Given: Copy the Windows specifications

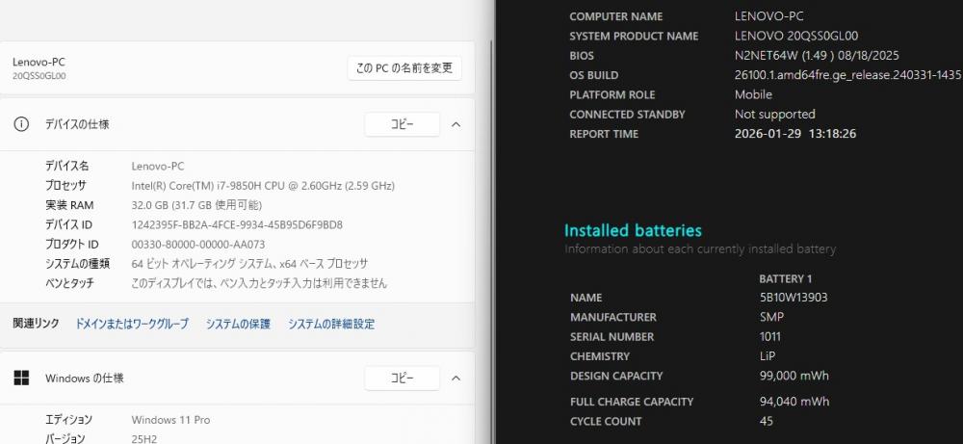Looking at the screenshot, I should (x=403, y=379).
